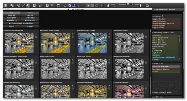Click the new project document icon
187x101 pixels.
click(6, 5)
